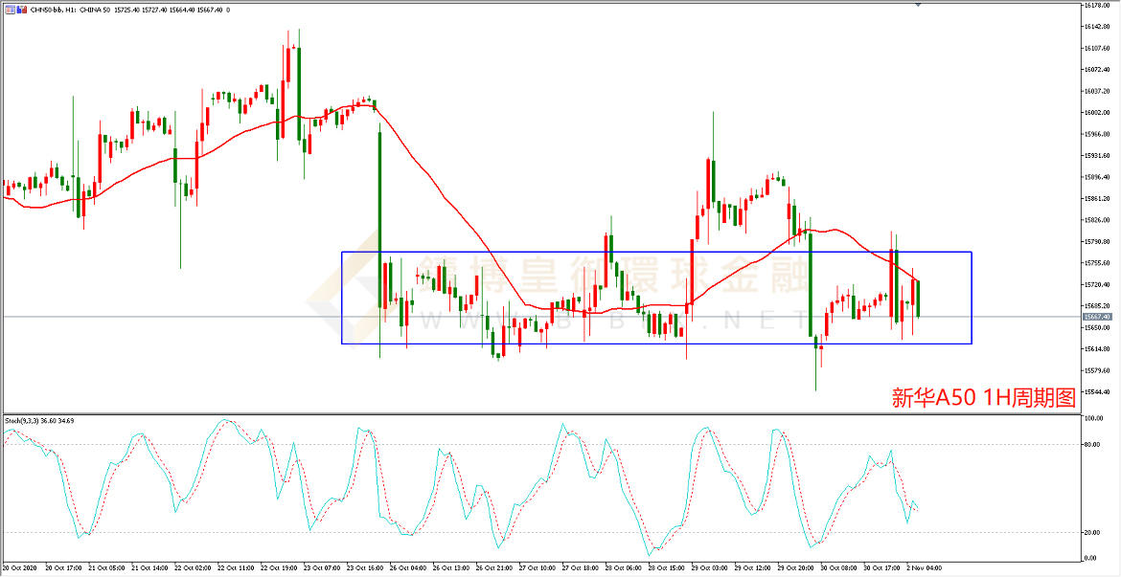Select the stochastic 100.00 scale label
Screen dimensions: 1121x577
(1093, 419)
